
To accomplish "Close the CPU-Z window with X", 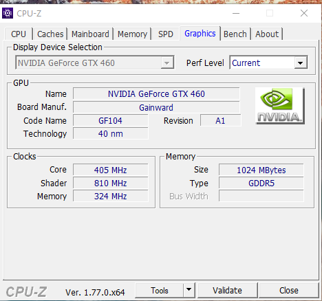I will pos(304,13).
